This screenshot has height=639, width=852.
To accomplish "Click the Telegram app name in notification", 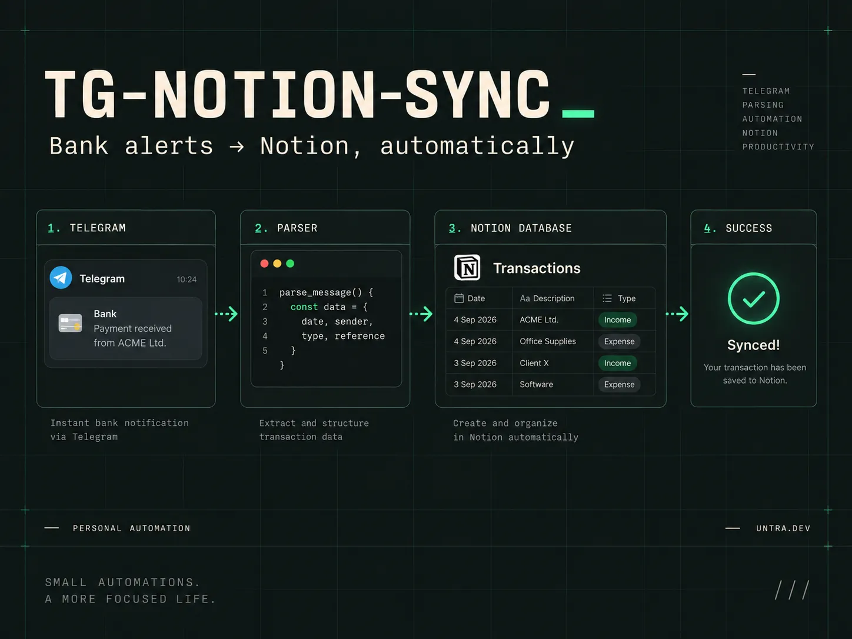I will point(102,278).
